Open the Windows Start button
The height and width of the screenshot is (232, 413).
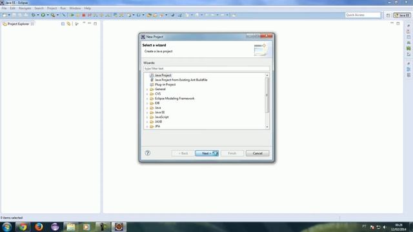pyautogui.click(x=6, y=227)
